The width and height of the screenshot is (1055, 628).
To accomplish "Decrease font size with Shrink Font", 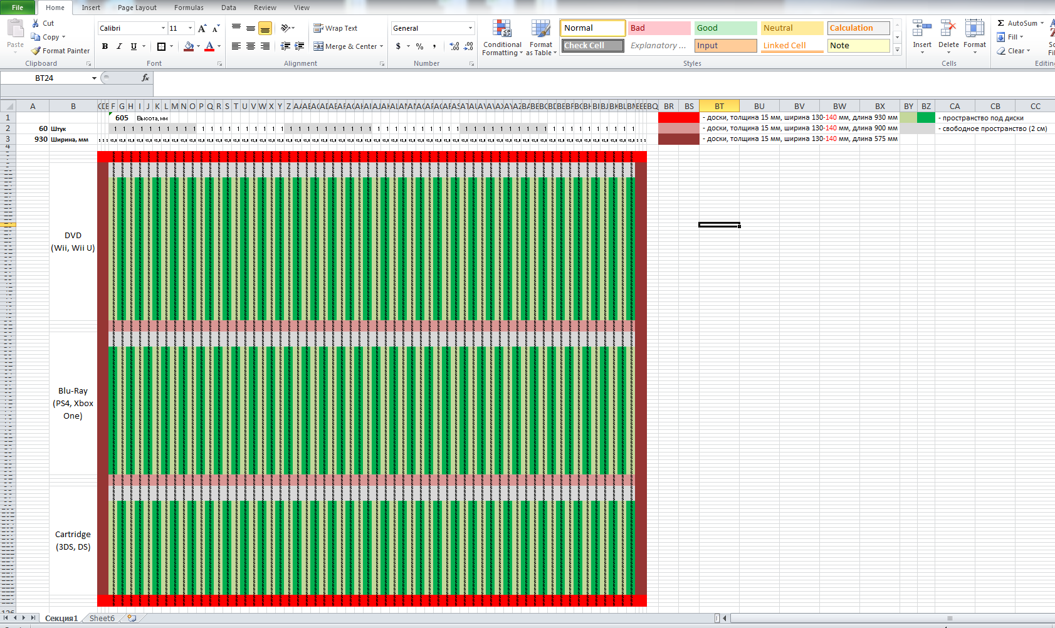I will coord(216,28).
